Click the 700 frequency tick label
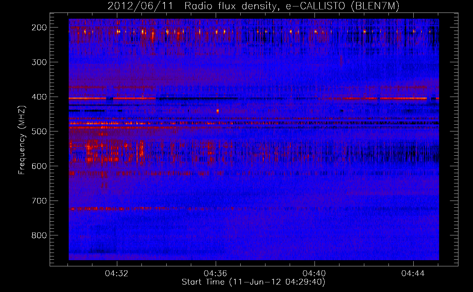The image size is (473, 292). 39,201
